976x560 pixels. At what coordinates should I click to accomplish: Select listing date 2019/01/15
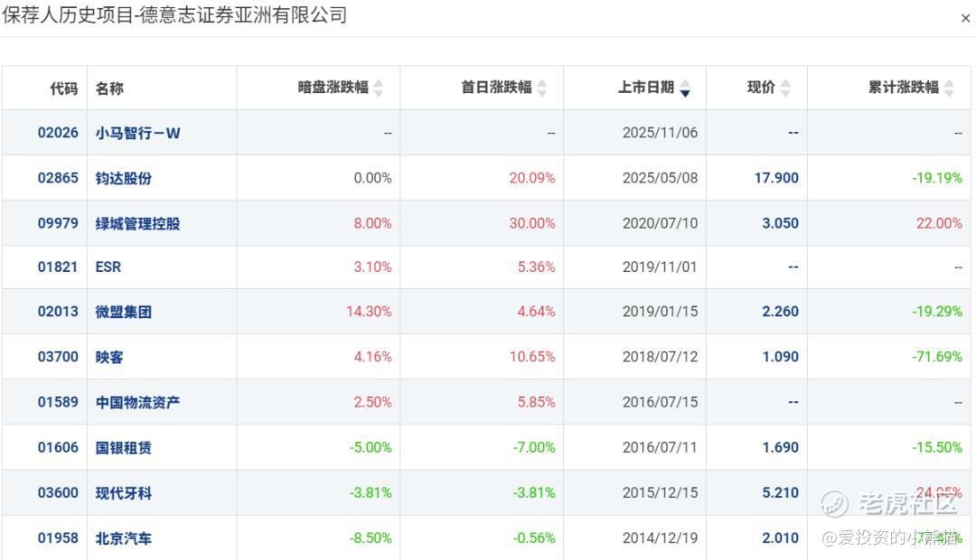(x=660, y=312)
